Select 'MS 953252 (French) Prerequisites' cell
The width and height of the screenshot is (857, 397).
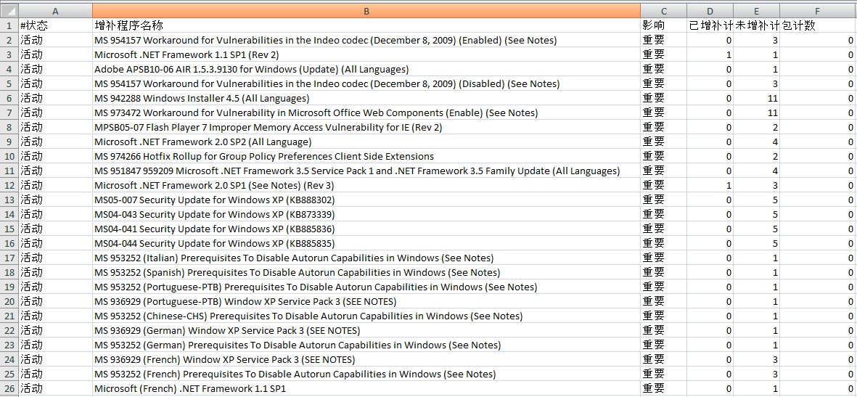click(x=366, y=374)
